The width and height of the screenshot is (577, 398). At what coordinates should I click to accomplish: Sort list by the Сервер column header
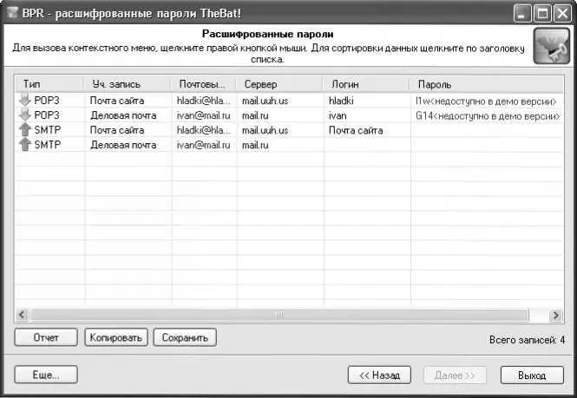pos(279,84)
